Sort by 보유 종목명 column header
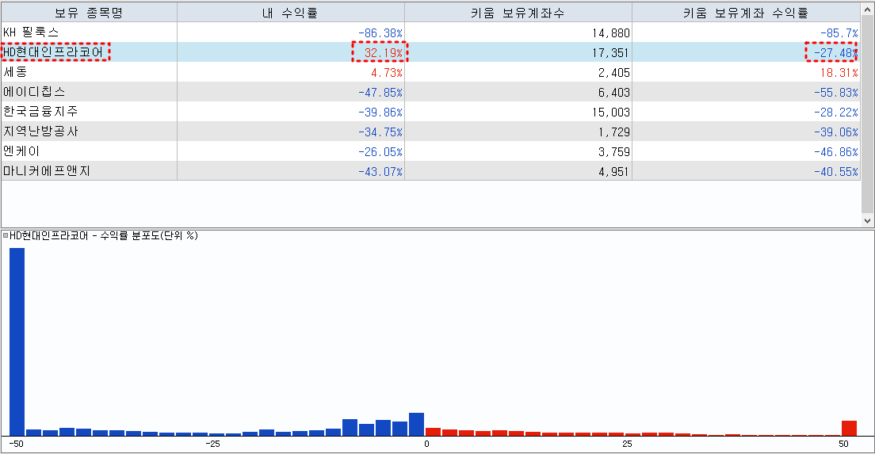 [89, 12]
